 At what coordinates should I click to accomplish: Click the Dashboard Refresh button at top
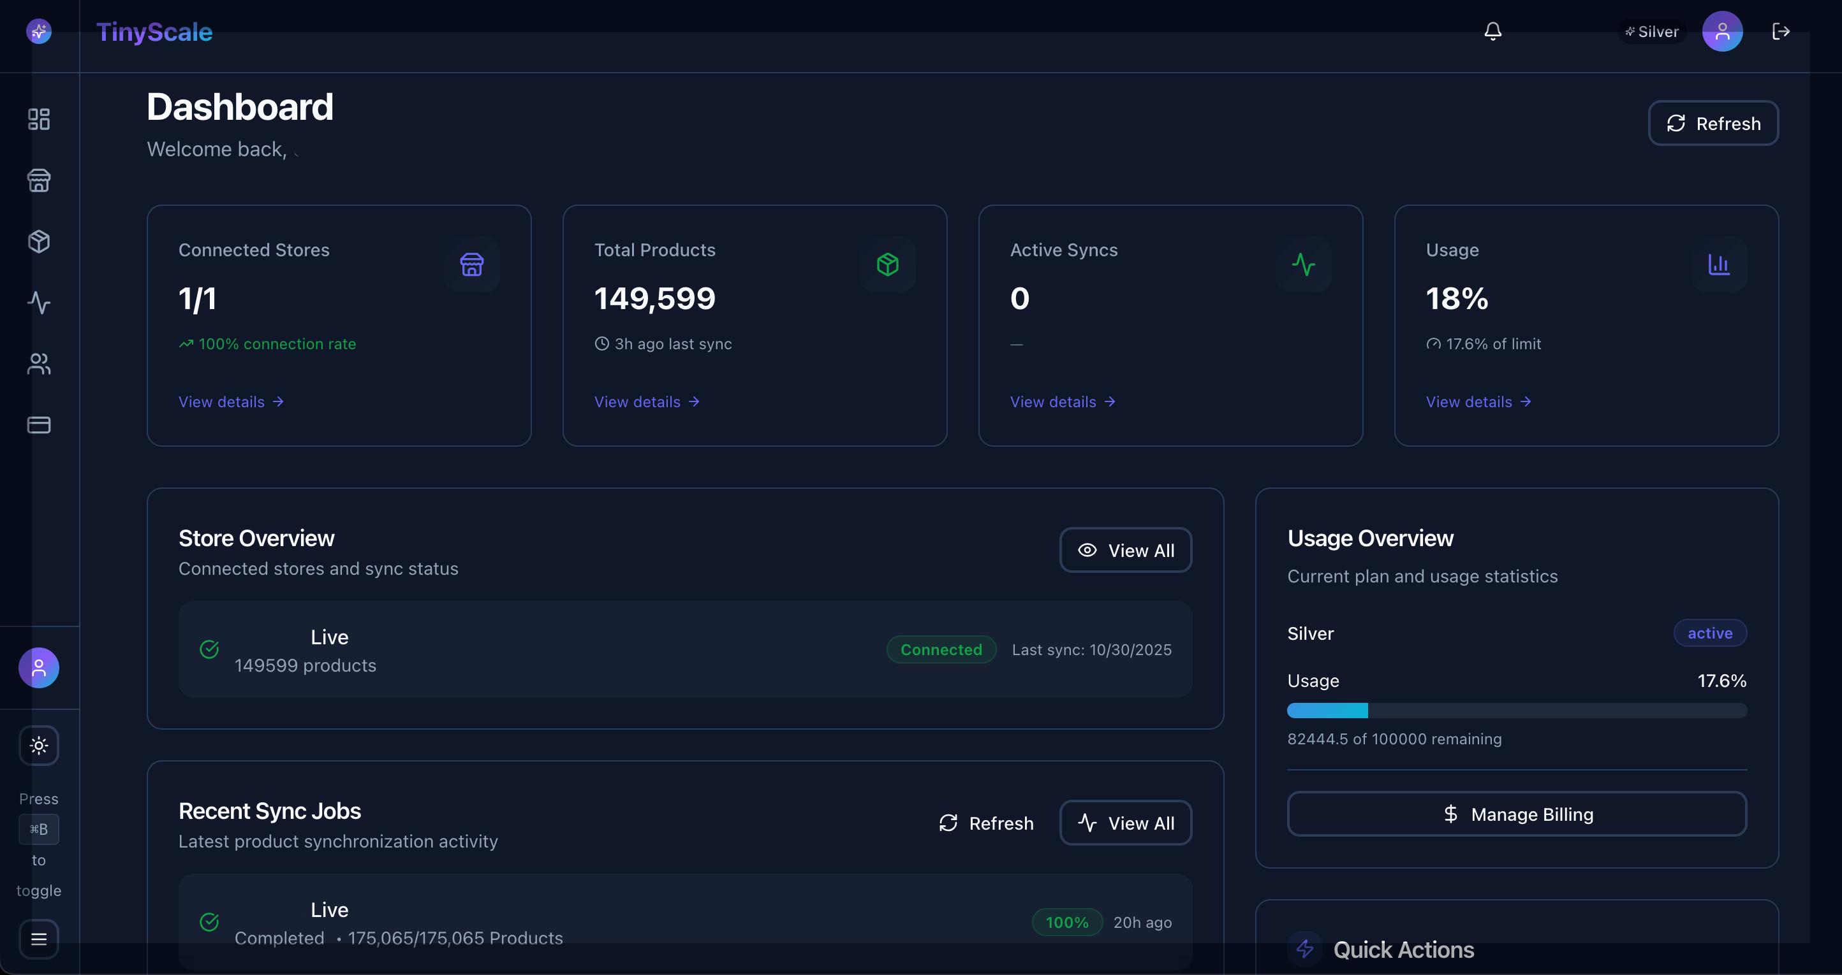pyautogui.click(x=1713, y=124)
